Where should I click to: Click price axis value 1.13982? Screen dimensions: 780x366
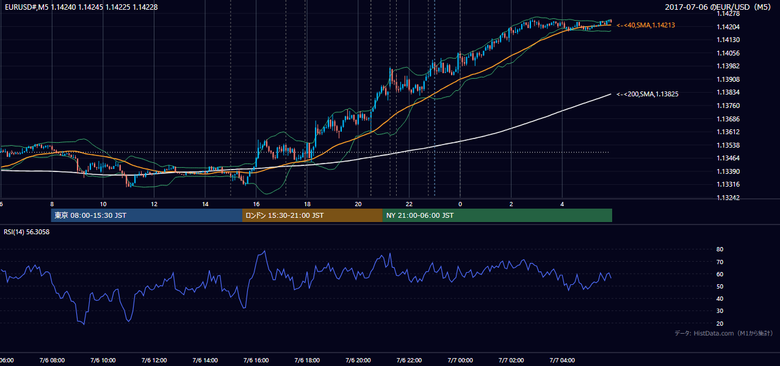coord(728,66)
